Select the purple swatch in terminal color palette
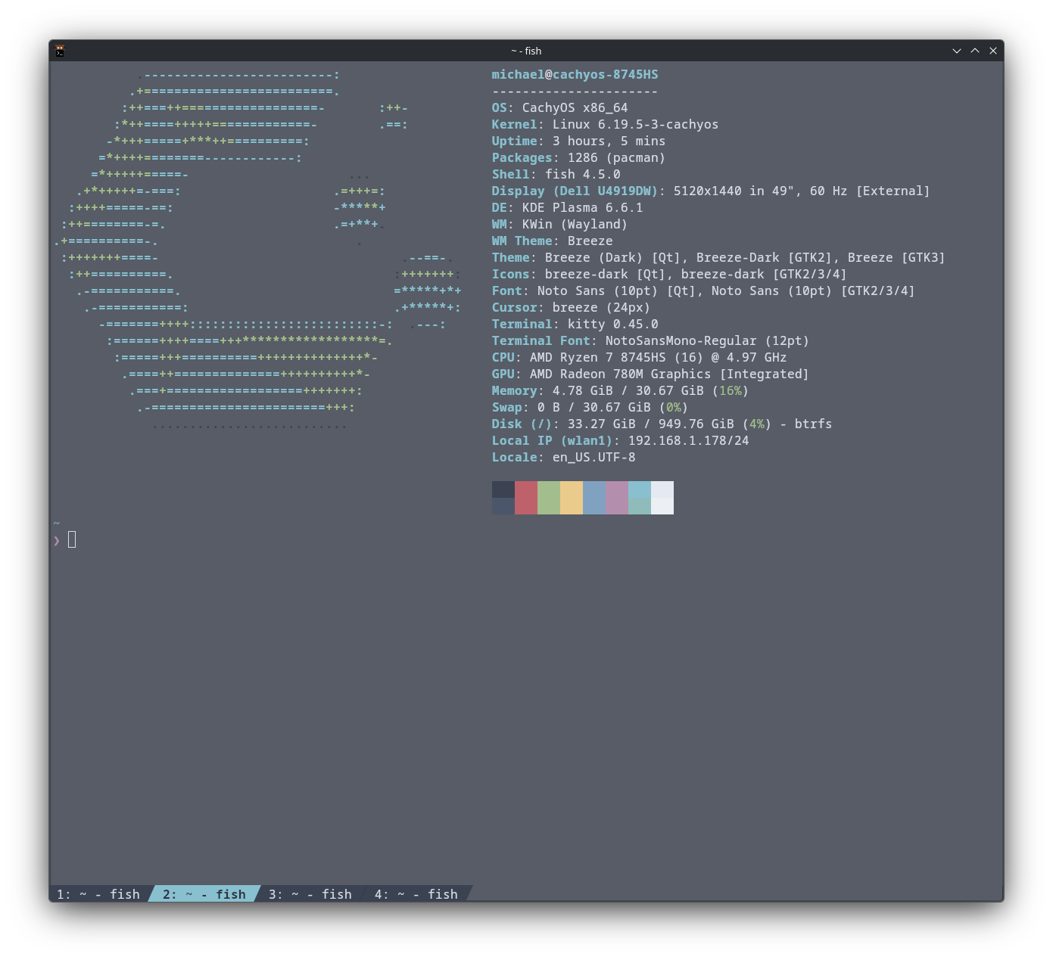The width and height of the screenshot is (1053, 960). (616, 498)
